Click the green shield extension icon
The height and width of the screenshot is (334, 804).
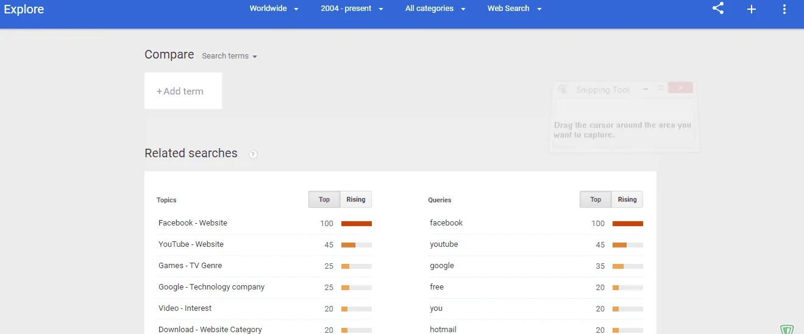(x=787, y=330)
